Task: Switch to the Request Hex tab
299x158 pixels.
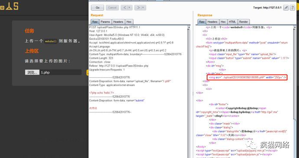Action: [x=129, y=22]
